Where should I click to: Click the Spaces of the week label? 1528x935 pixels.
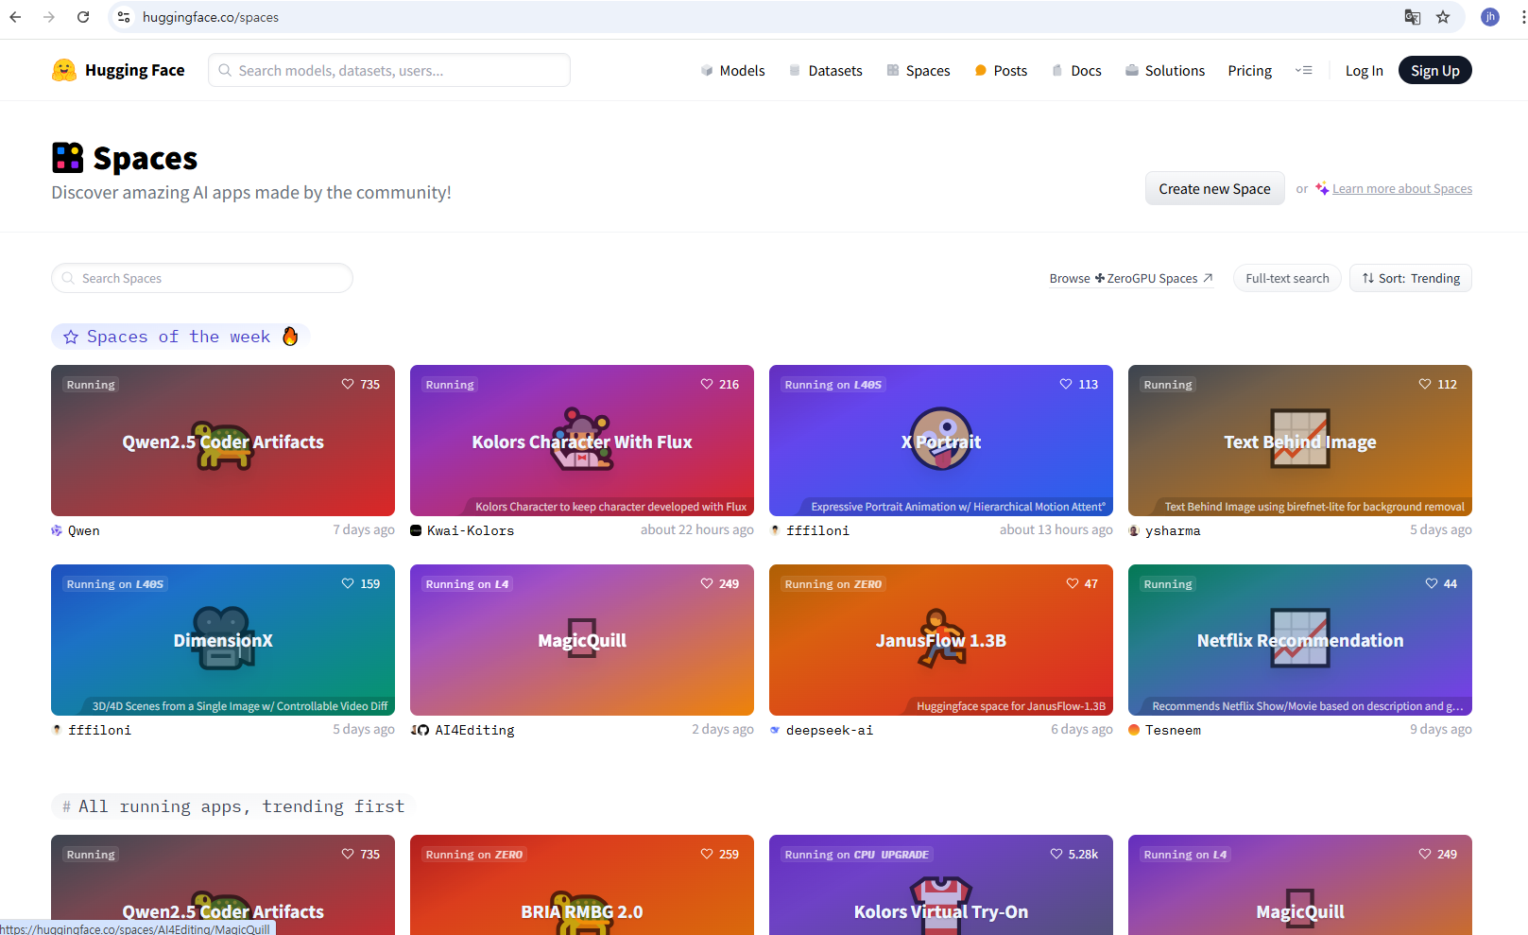[179, 337]
